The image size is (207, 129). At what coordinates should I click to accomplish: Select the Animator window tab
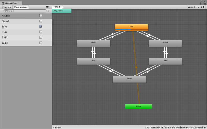click(x=11, y=3)
